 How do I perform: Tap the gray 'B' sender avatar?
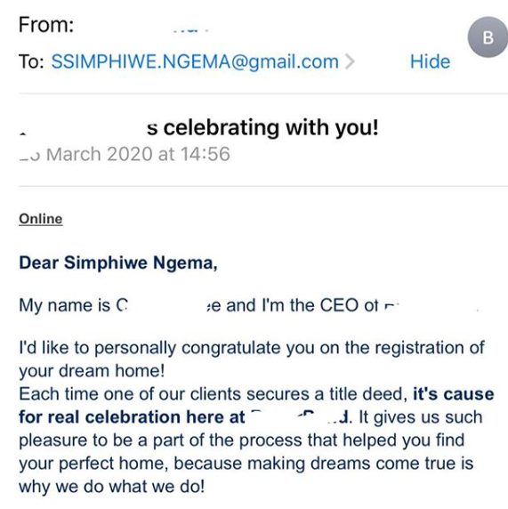(x=488, y=37)
